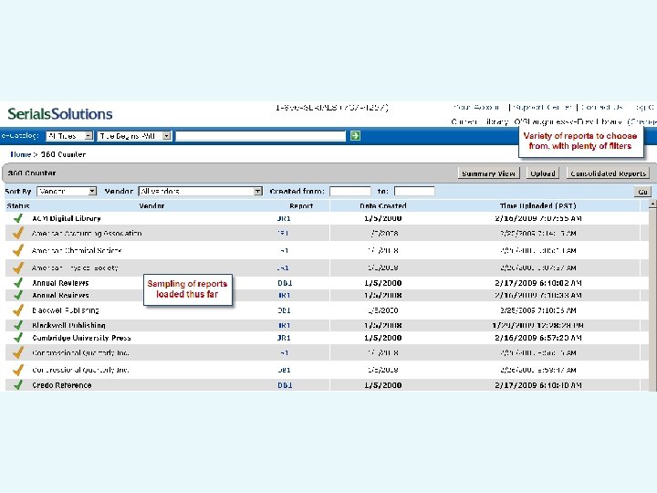Click the 360 Counter panel title
The width and height of the screenshot is (657, 493).
tap(32, 173)
